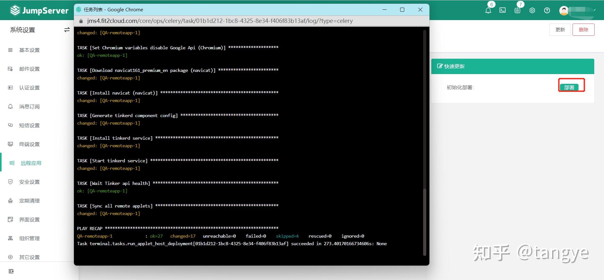Click the 安全设置 shield icon
604x280 pixels.
point(10,182)
